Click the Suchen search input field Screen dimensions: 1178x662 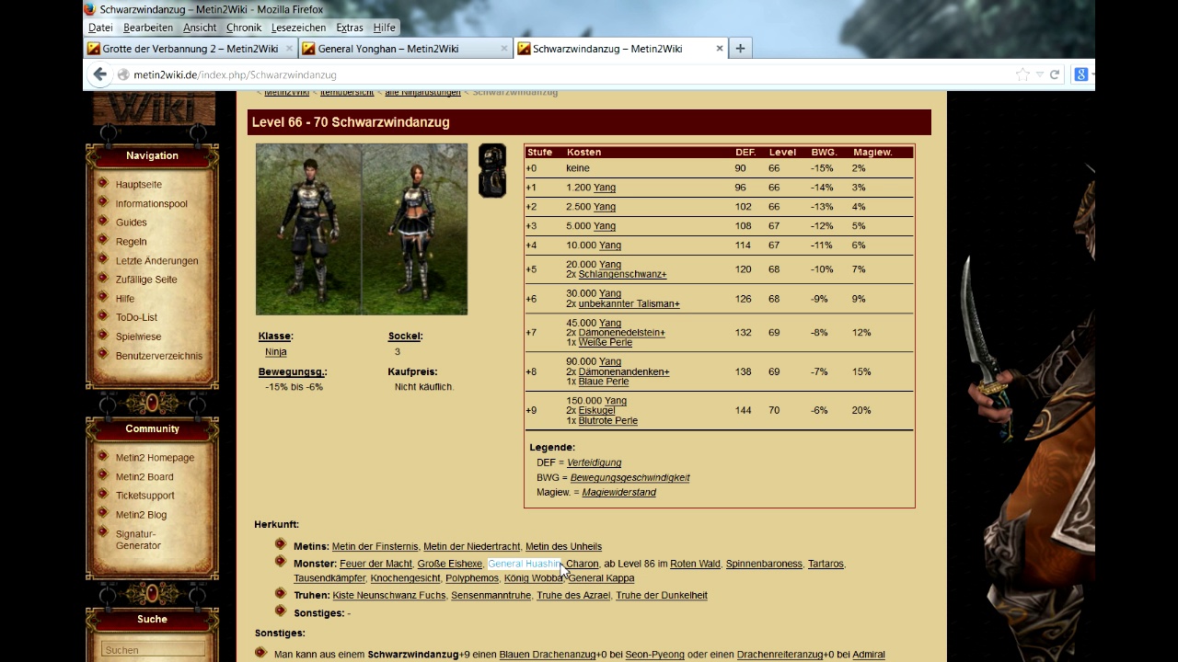click(153, 650)
